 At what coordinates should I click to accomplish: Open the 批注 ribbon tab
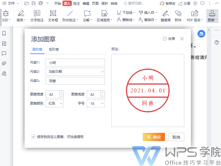77,3
